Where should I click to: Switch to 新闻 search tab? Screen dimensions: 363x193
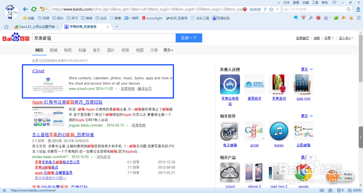pos(53,50)
